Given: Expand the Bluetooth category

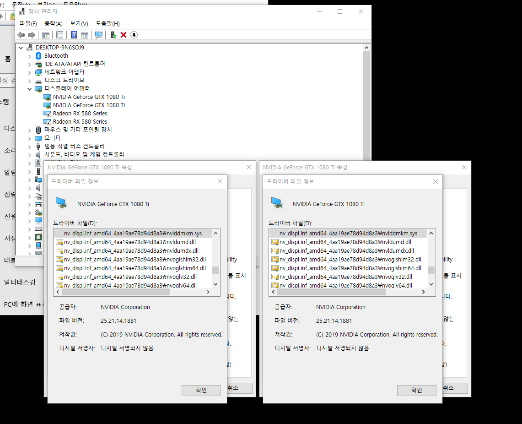Looking at the screenshot, I should [30, 56].
